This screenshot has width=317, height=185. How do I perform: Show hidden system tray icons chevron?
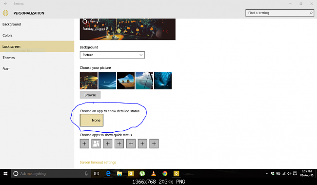pos(267,174)
